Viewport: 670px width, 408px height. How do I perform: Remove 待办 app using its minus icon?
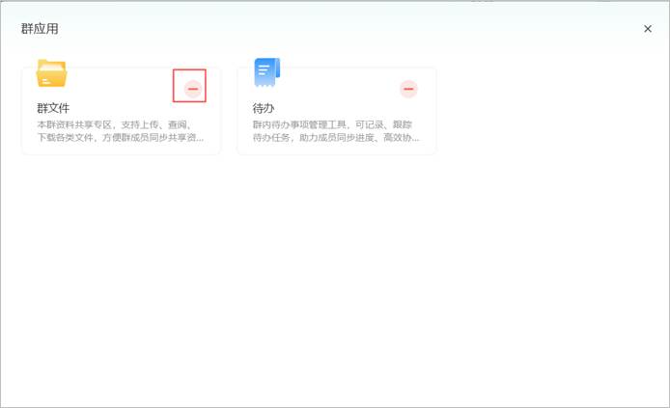(408, 89)
